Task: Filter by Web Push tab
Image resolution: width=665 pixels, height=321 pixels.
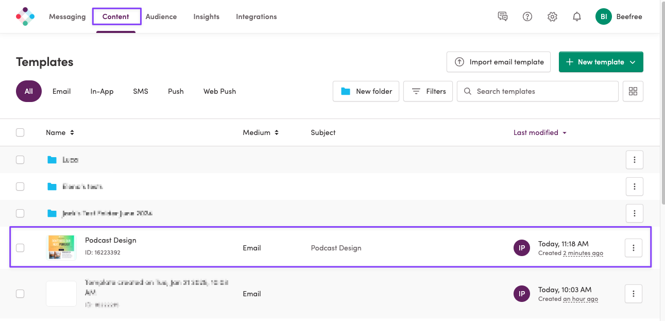Action: (x=220, y=91)
